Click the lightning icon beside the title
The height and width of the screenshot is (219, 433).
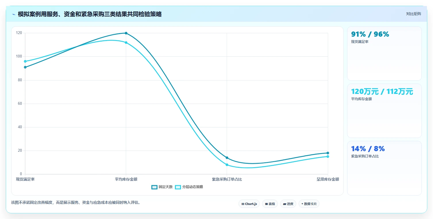14,14
